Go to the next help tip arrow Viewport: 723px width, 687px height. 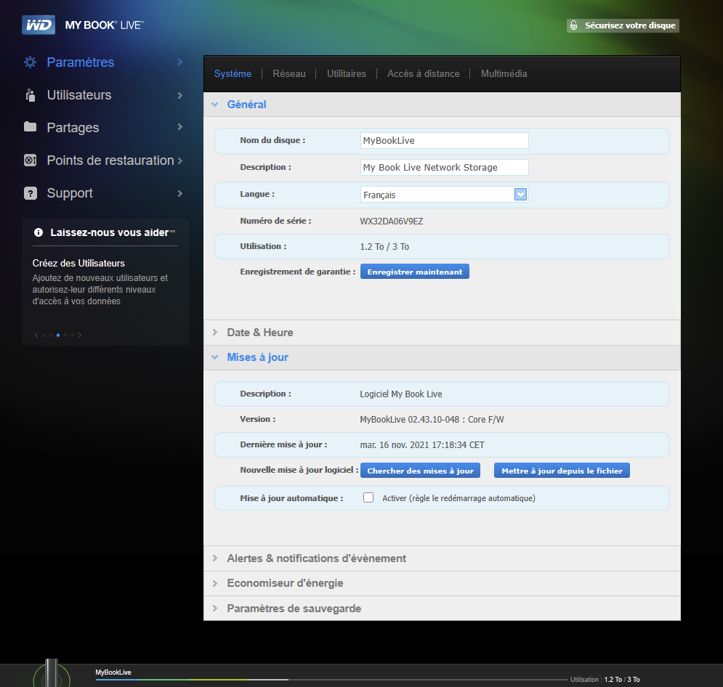coord(80,335)
